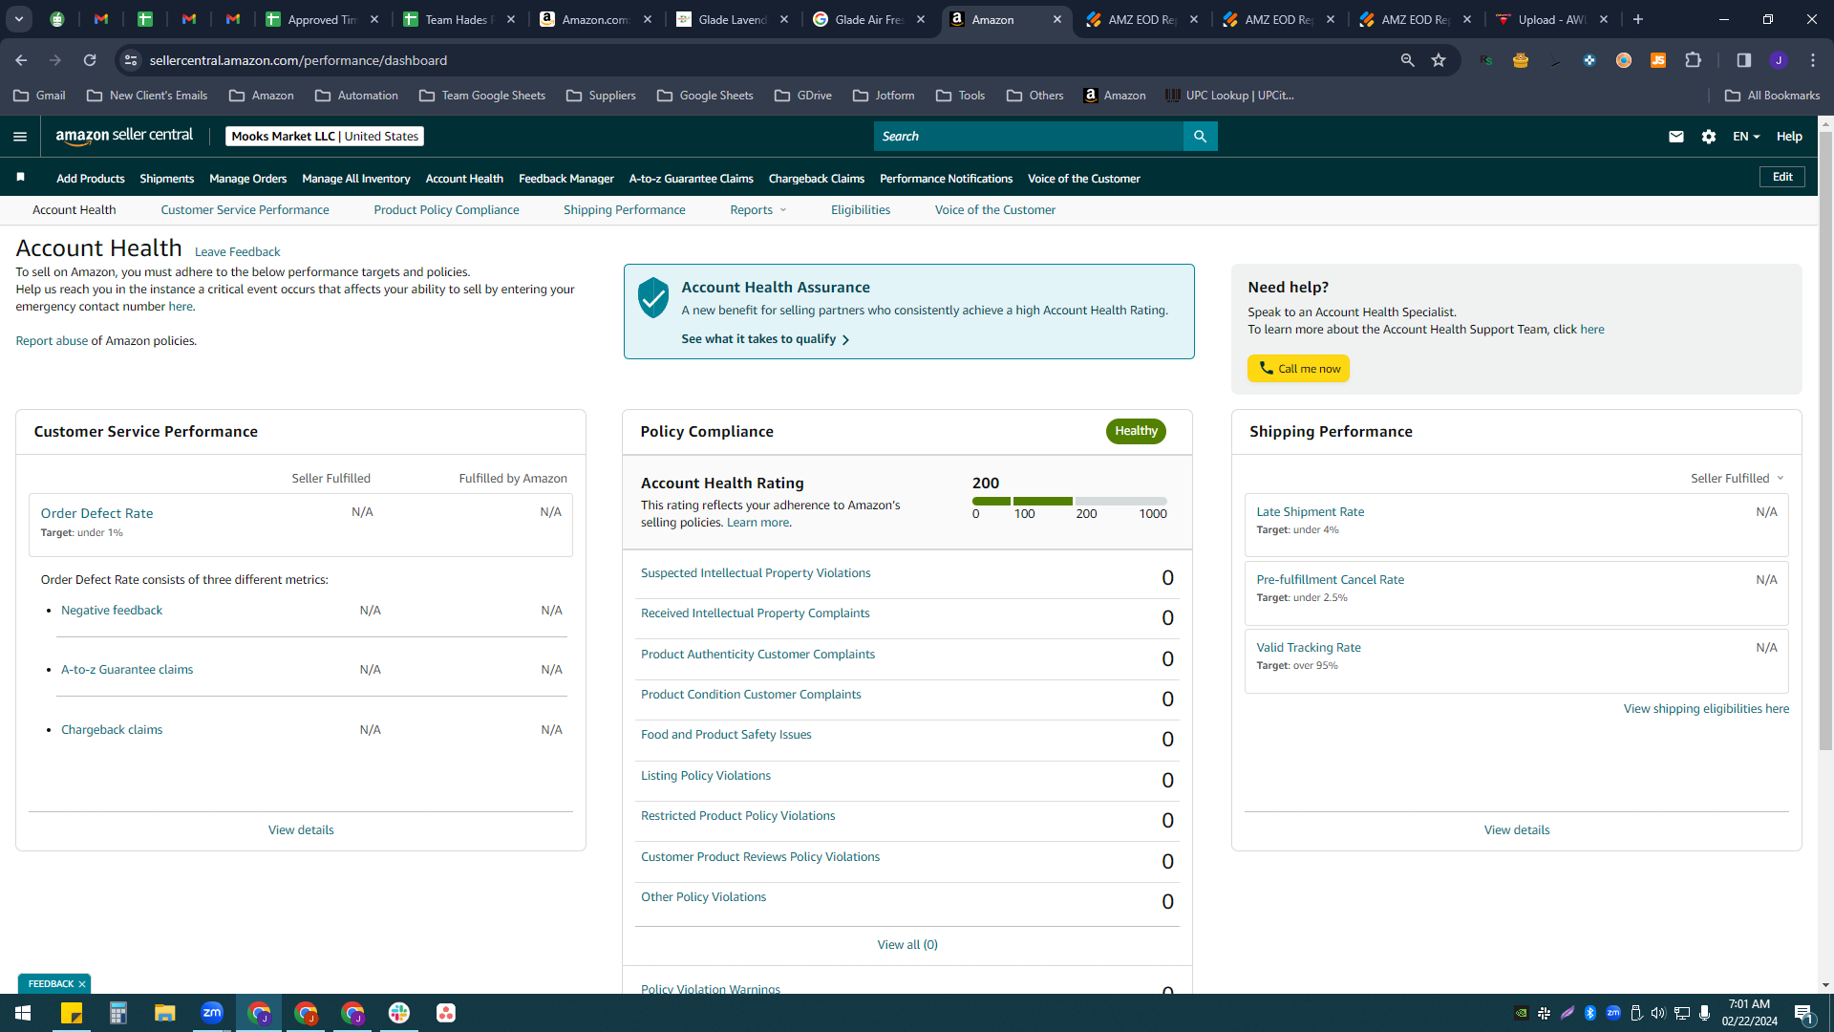Open the Mooks Market LLC account switcher

pos(325,137)
